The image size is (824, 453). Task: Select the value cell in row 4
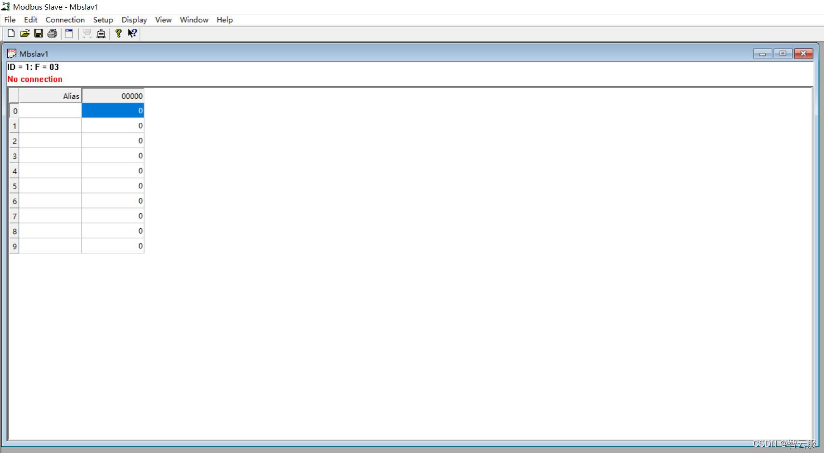(113, 171)
